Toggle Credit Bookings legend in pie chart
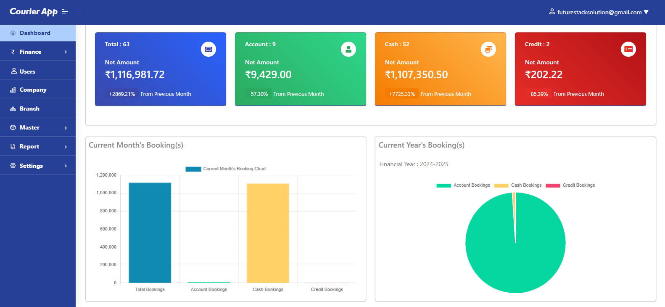This screenshot has width=665, height=307. tap(570, 185)
